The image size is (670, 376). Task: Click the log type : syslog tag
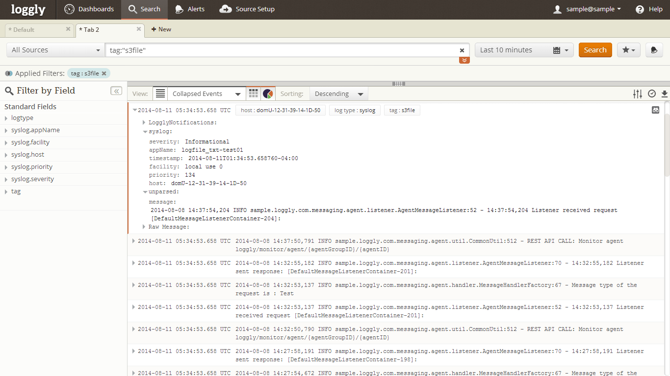pyautogui.click(x=355, y=110)
